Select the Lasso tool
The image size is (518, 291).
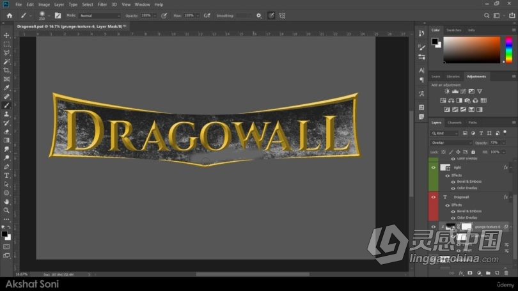6,53
